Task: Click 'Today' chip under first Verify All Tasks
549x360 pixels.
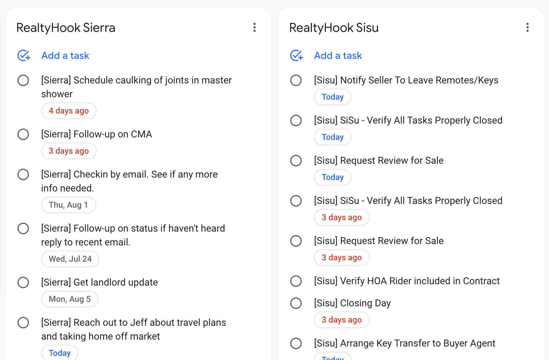Action: tap(333, 137)
